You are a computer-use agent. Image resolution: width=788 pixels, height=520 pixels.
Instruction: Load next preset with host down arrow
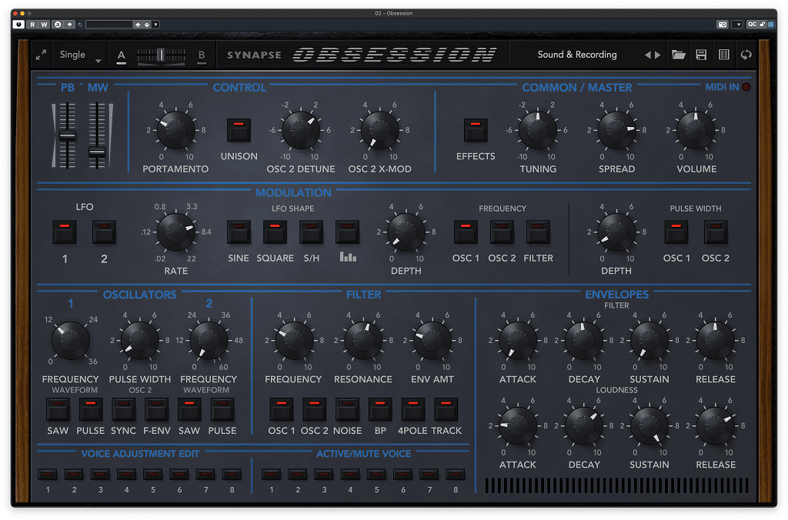(147, 24)
